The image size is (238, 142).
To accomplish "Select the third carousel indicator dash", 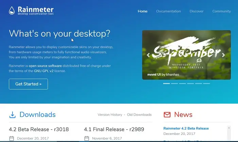I will tap(183, 83).
